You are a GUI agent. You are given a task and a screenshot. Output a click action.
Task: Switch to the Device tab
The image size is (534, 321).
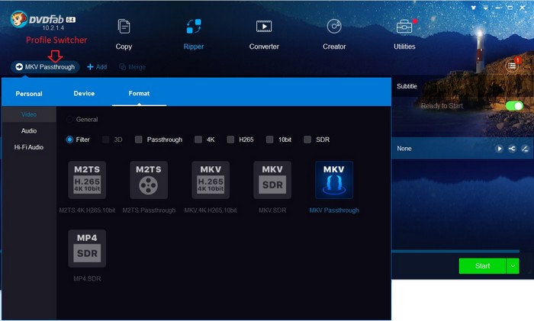84,93
